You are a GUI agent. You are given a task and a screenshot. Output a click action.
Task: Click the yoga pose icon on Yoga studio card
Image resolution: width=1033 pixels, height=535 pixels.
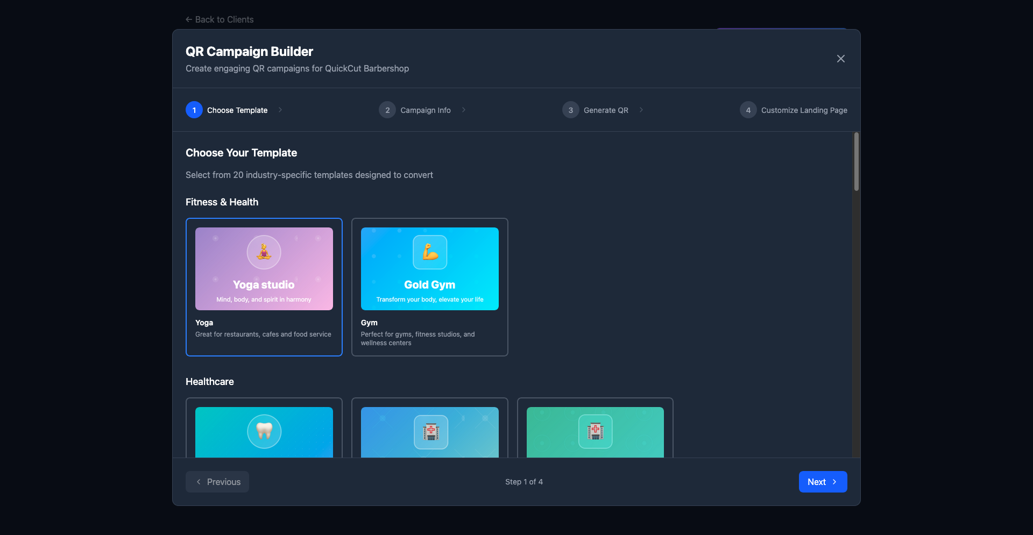[264, 252]
